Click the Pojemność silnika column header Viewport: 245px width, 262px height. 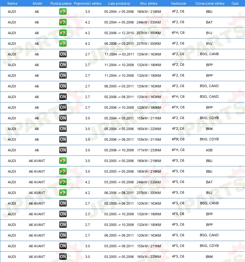click(87, 3)
